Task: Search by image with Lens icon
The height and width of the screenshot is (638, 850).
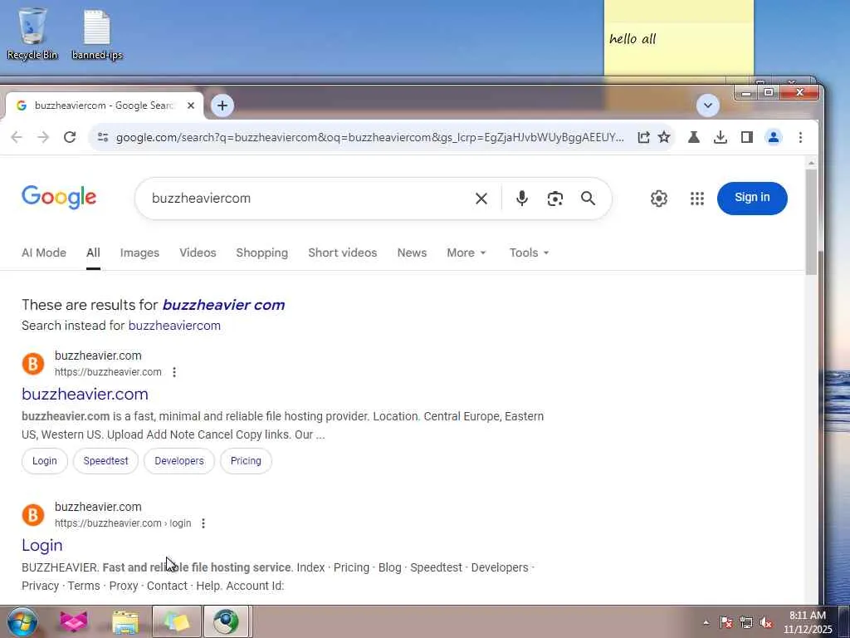Action: pos(555,199)
